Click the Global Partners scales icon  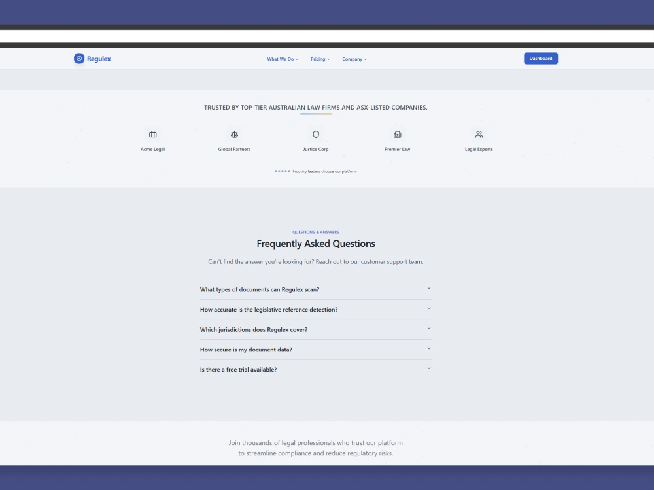[x=234, y=134]
